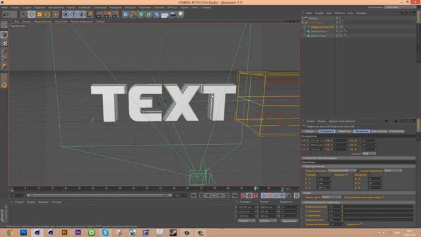
Task: Activate the Rotate tool
Action: [x=47, y=14]
